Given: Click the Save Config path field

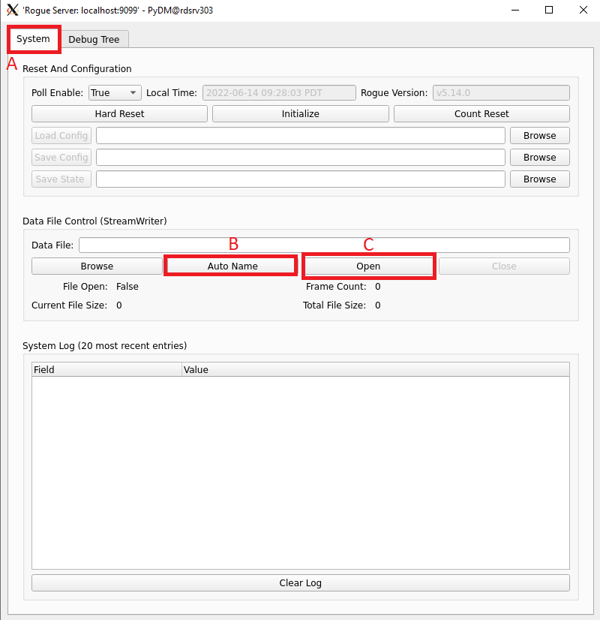Looking at the screenshot, I should coord(300,157).
